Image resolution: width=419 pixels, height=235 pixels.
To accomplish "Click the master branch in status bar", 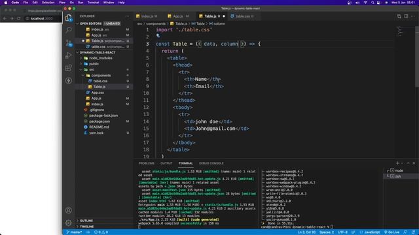I will pos(74,232).
